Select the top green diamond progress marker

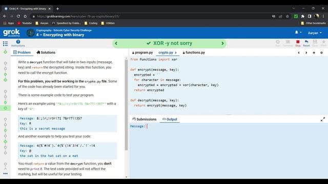[x=5, y=52]
